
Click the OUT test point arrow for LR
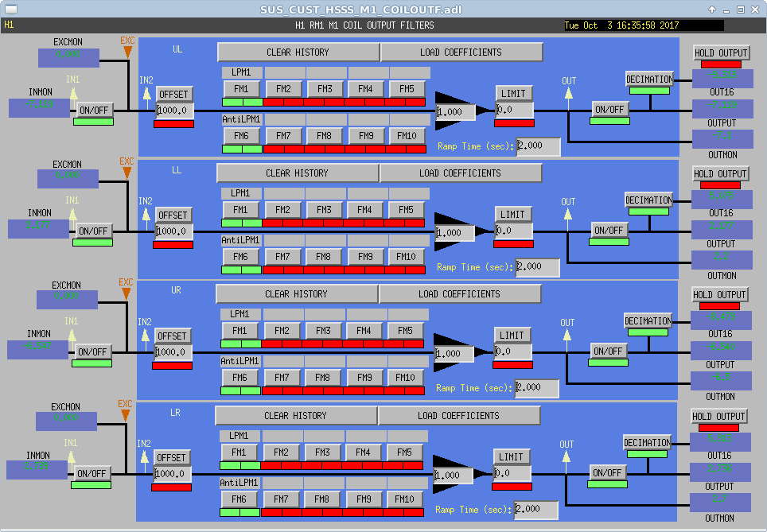pyautogui.click(x=566, y=456)
